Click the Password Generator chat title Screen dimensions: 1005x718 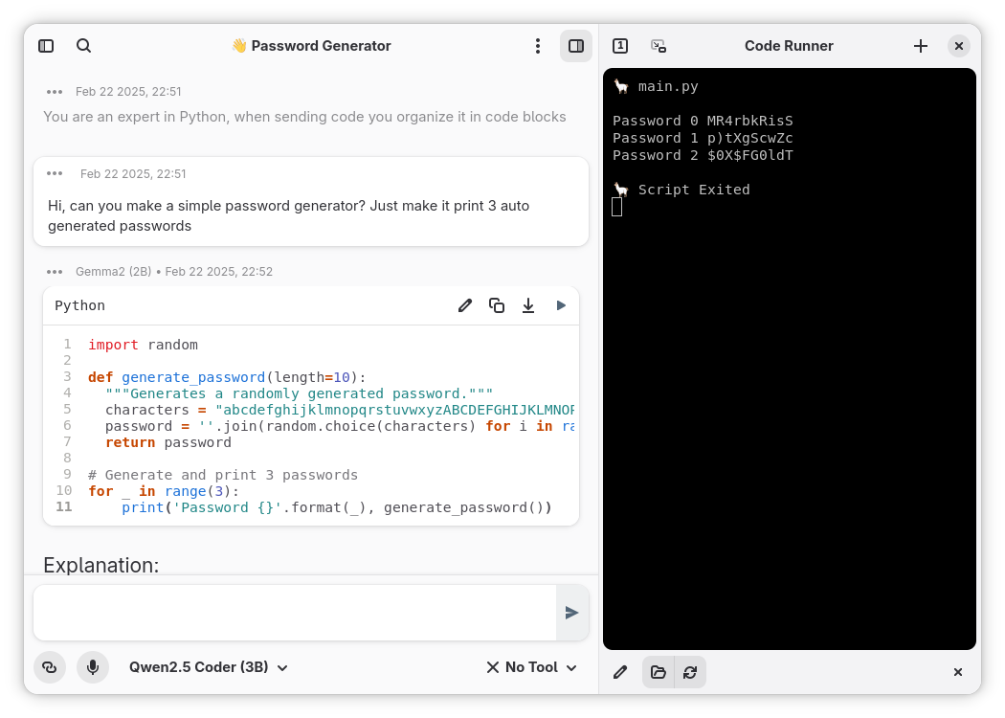(311, 46)
